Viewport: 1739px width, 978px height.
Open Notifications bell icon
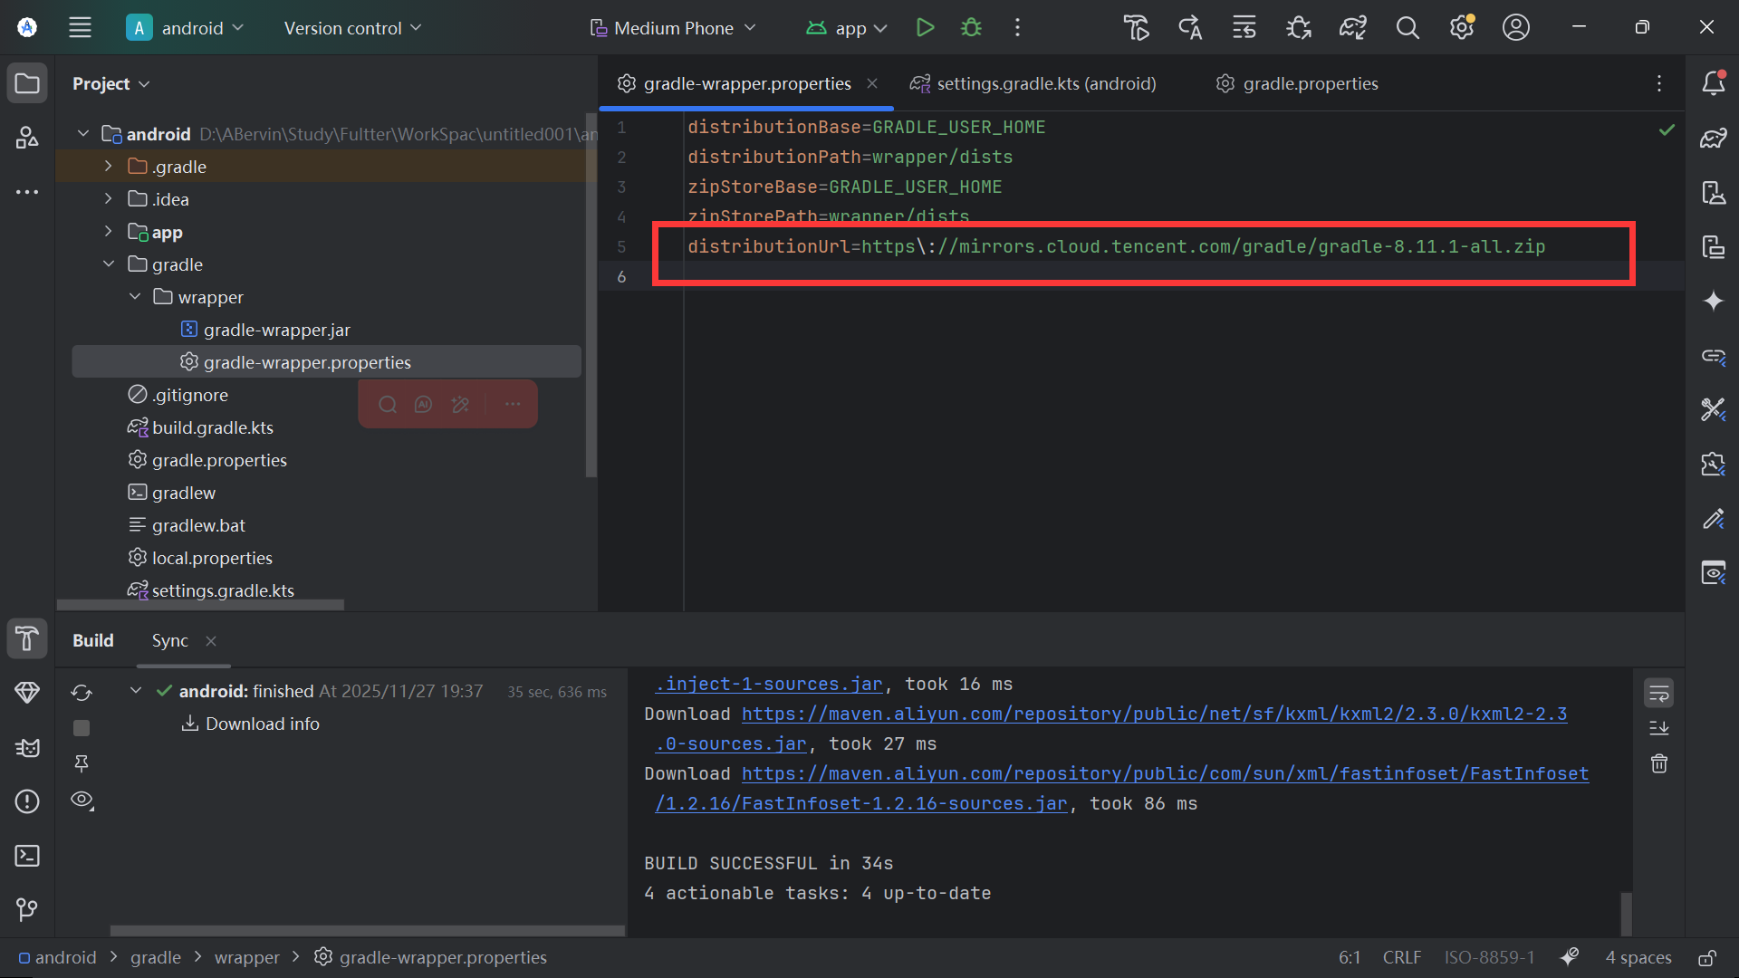(x=1713, y=83)
